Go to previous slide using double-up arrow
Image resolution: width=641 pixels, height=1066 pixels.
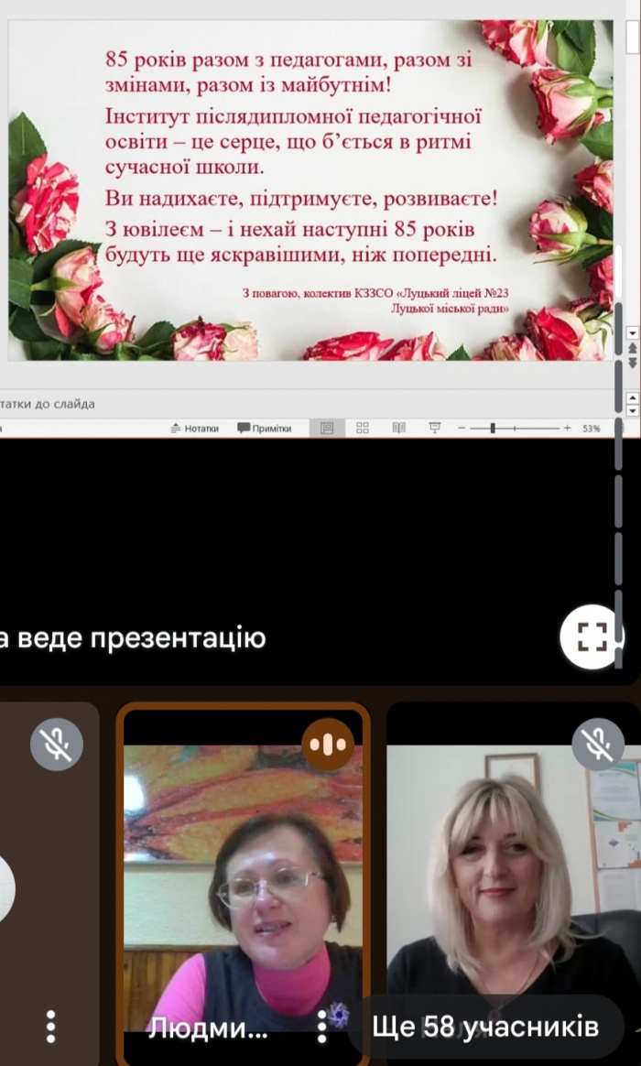[631, 348]
